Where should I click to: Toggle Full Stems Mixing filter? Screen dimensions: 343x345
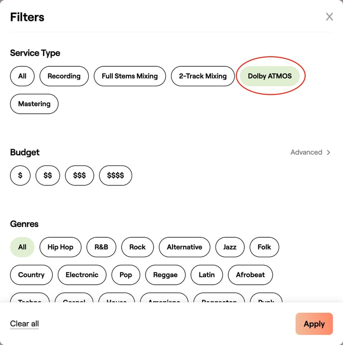pyautogui.click(x=130, y=76)
